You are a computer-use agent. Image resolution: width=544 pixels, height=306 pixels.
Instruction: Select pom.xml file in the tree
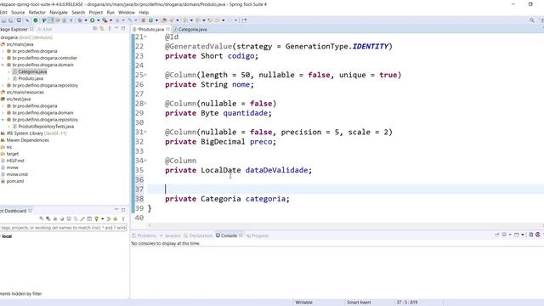15,181
